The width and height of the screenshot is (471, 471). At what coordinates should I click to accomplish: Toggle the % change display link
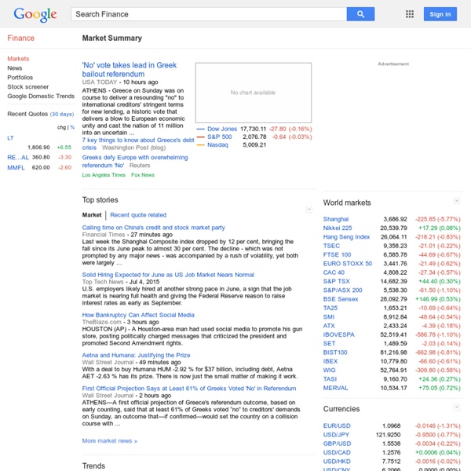(x=72, y=127)
